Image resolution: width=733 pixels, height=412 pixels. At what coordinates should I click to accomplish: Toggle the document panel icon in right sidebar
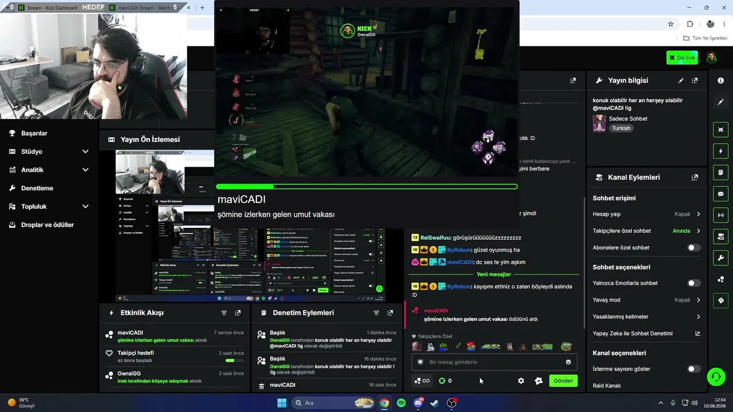720,172
